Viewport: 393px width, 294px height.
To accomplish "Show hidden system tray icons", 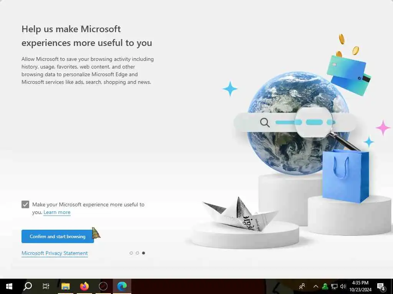I will (316, 286).
